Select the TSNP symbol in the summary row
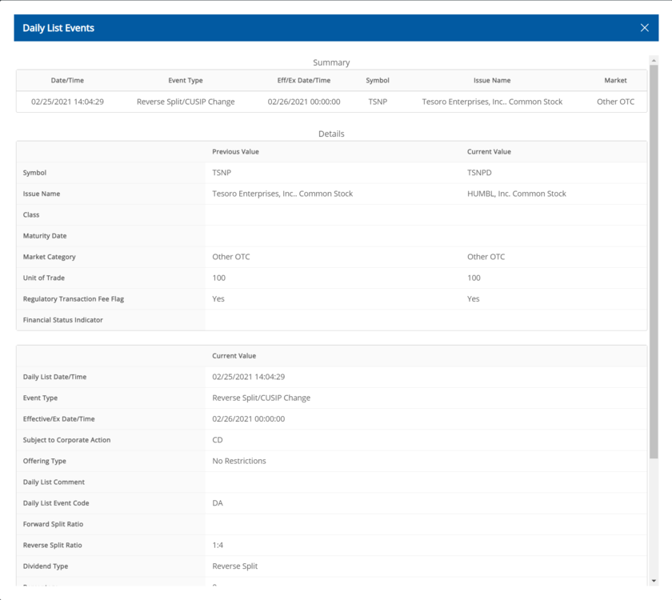The height and width of the screenshot is (600, 672). coord(378,102)
